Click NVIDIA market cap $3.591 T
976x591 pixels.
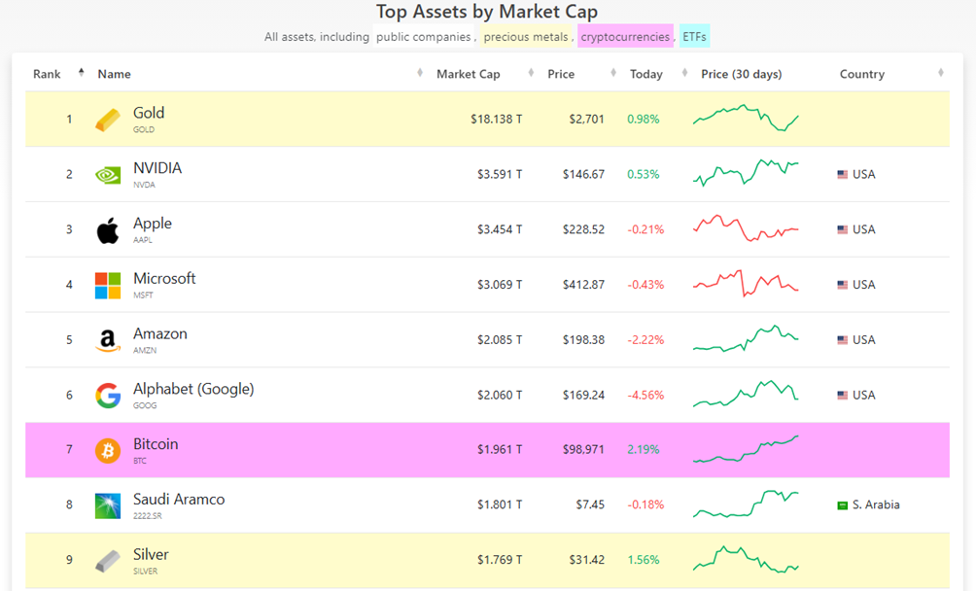(500, 175)
